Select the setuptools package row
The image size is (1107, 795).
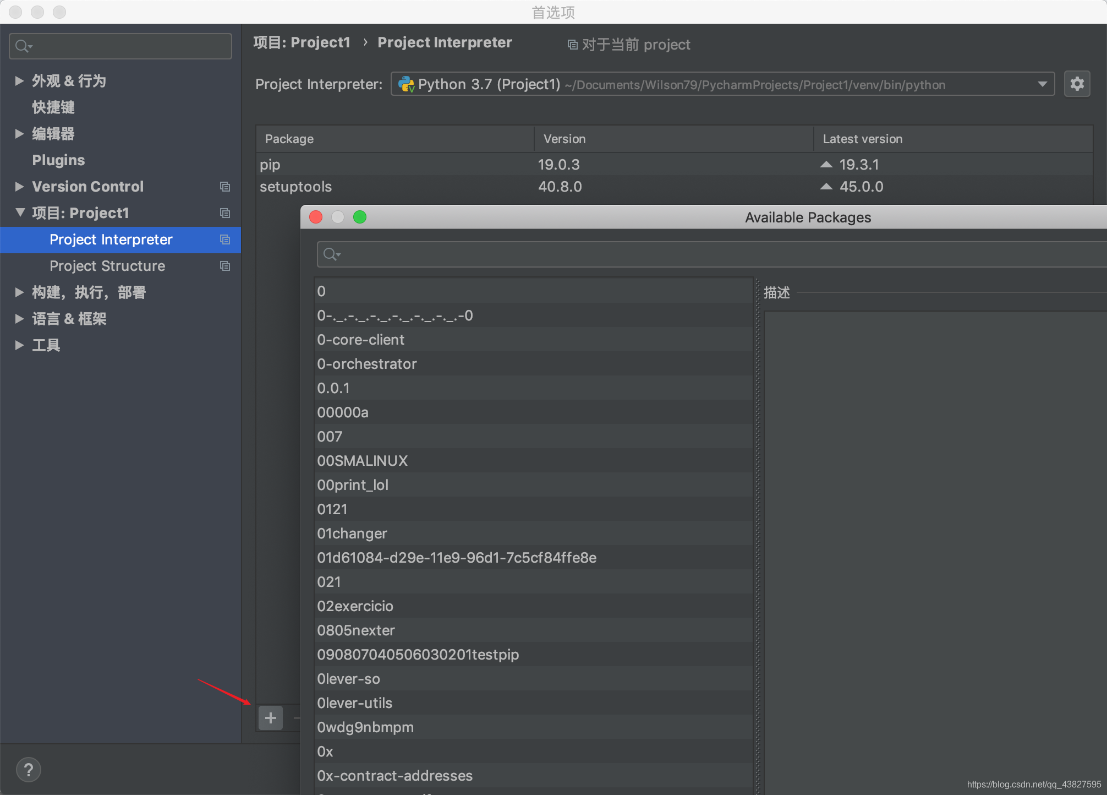[674, 186]
